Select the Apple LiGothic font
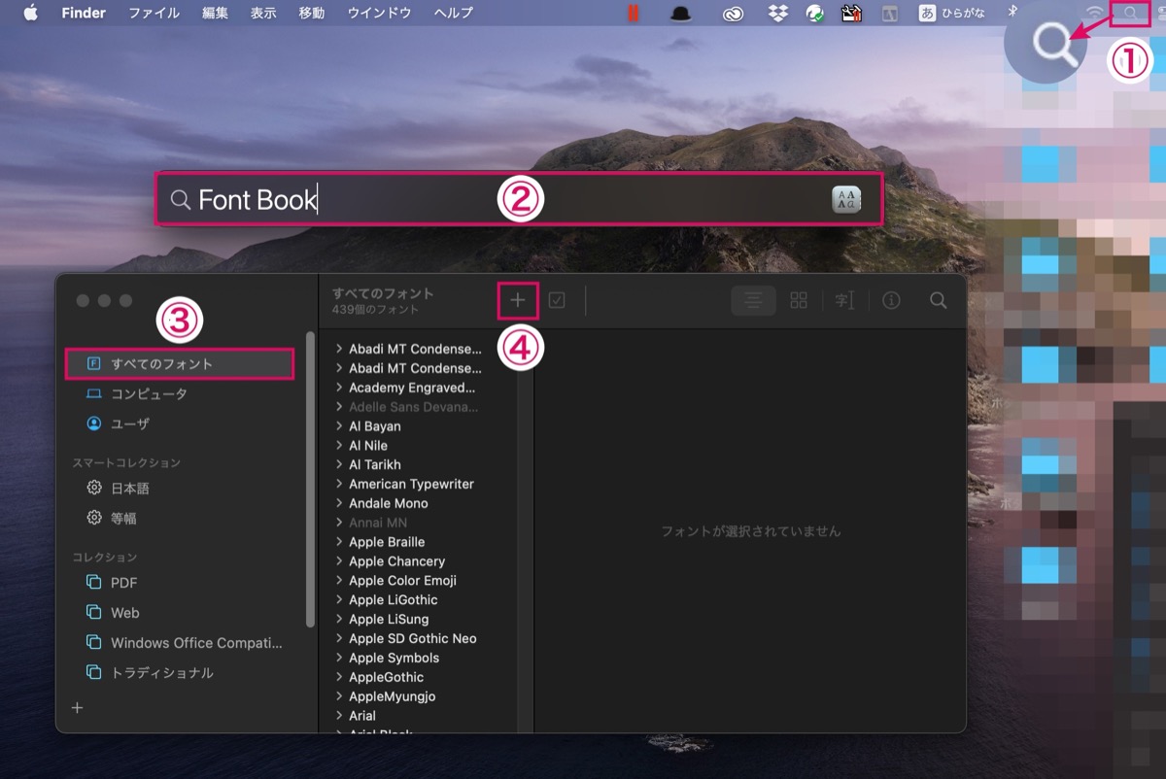Screen dimensions: 1166x779 [x=394, y=600]
